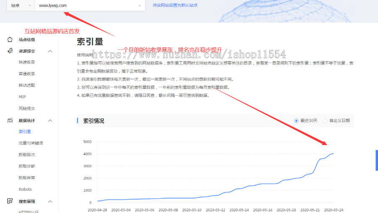The width and height of the screenshot is (378, 213).
Task: Collapse the 搜索展现 section chevron
Action: coord(50,201)
